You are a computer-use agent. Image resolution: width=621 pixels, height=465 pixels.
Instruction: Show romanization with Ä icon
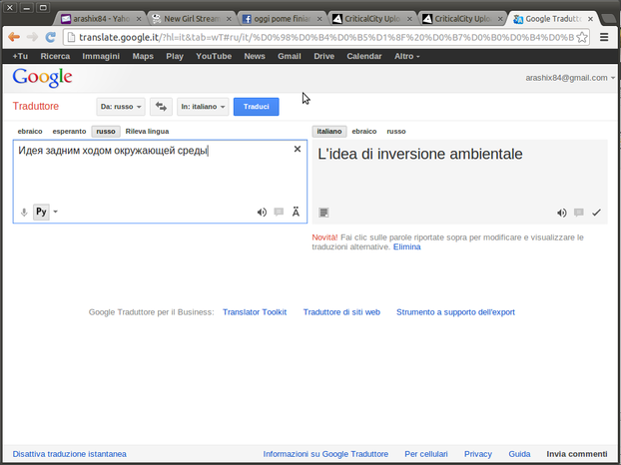[296, 213]
